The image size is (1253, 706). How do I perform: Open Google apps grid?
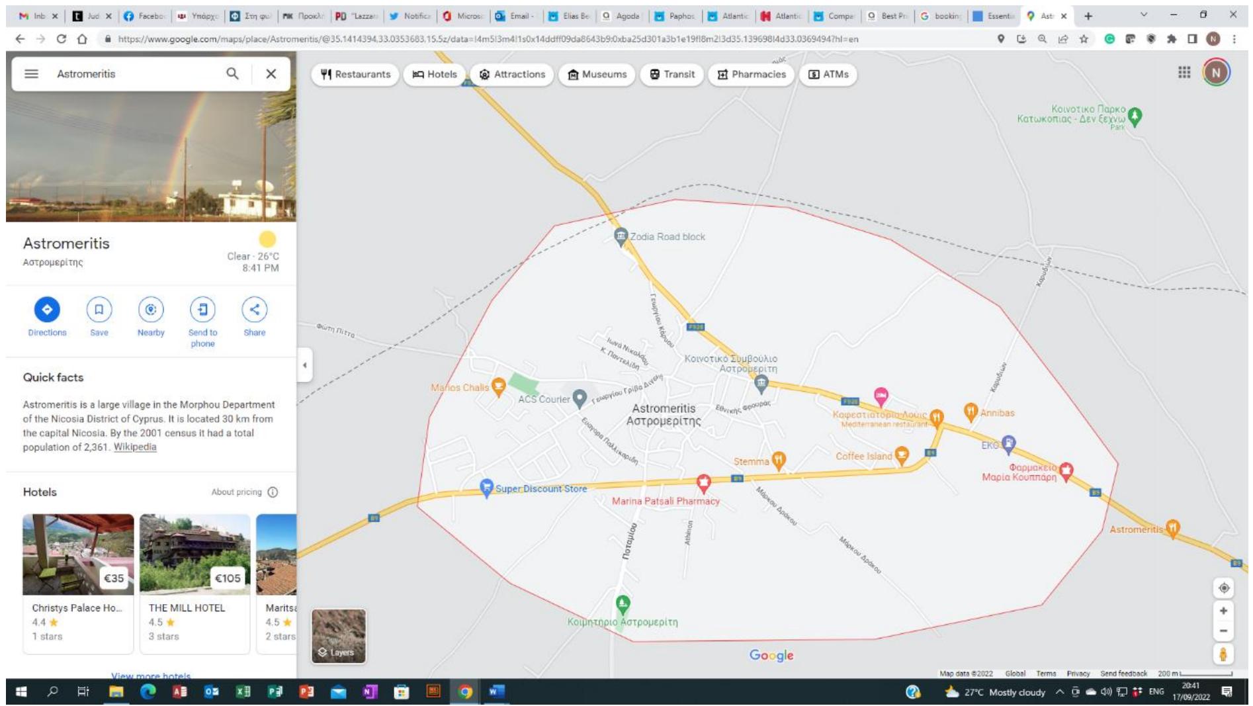tap(1184, 73)
